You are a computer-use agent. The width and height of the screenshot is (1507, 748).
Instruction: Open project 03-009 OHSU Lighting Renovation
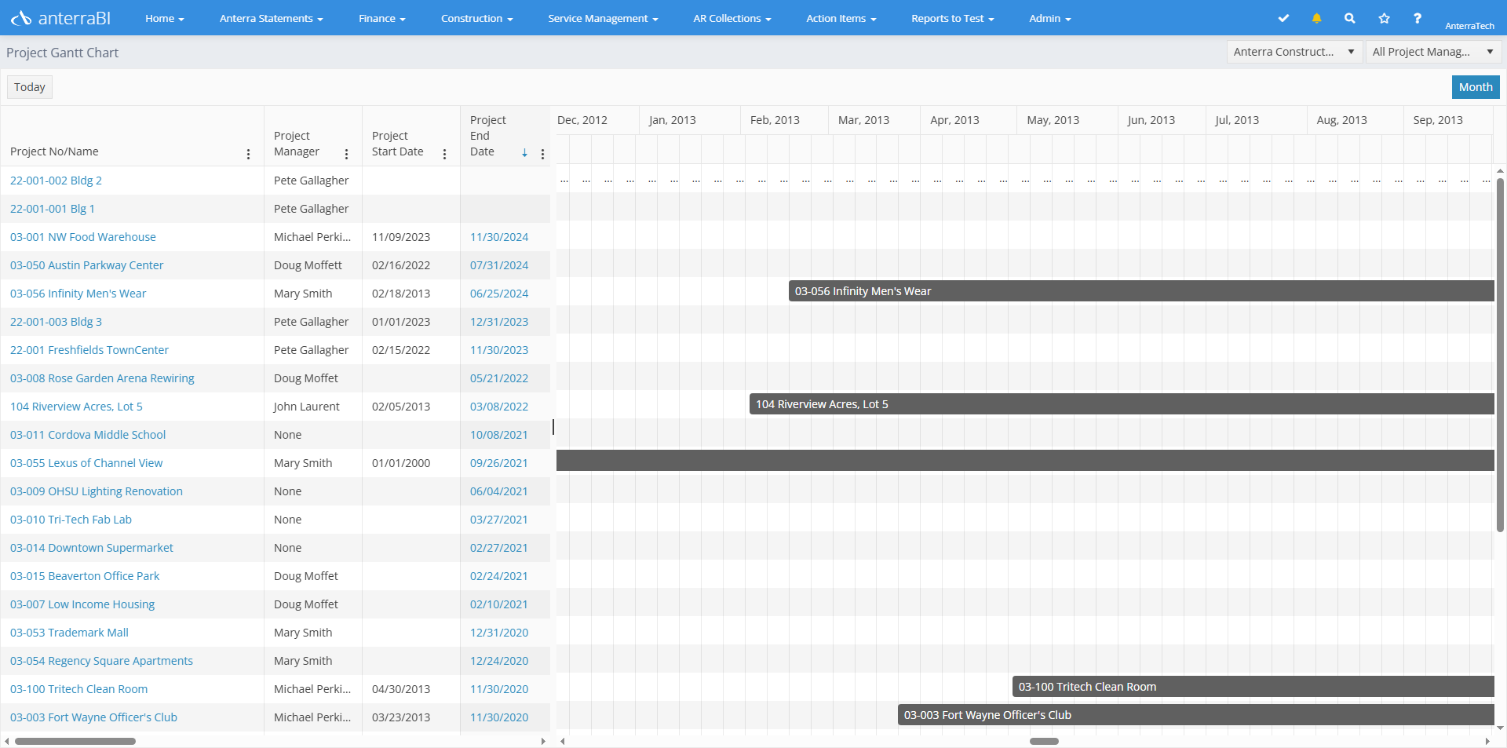pos(97,491)
